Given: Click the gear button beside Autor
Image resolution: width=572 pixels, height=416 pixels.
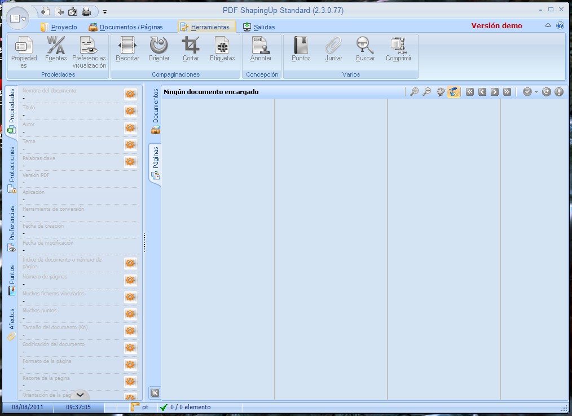Looking at the screenshot, I should 130,128.
